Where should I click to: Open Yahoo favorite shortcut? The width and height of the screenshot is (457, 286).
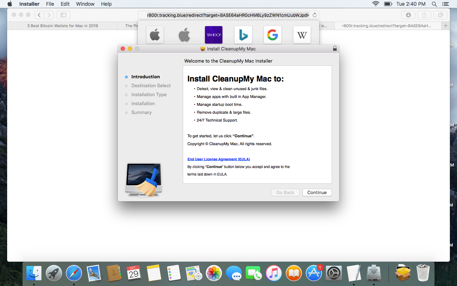(214, 35)
